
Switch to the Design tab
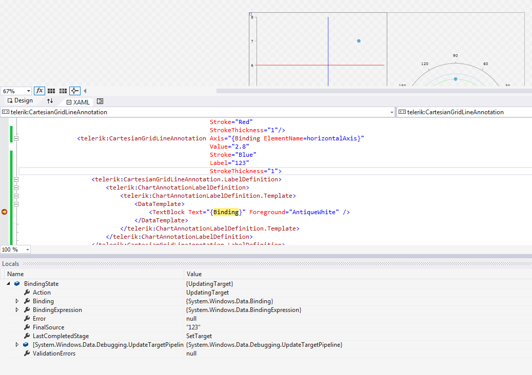click(20, 100)
